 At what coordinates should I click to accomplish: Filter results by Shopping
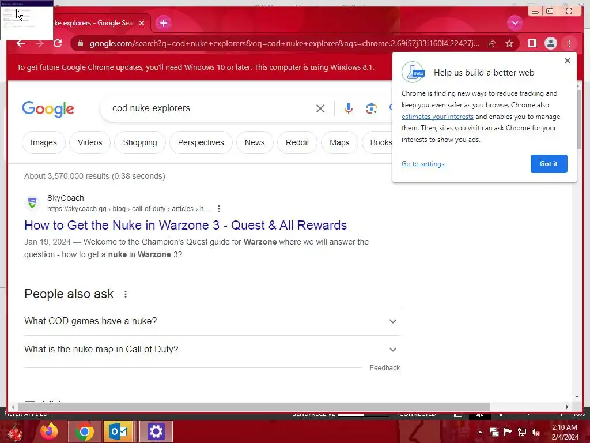[x=140, y=143]
